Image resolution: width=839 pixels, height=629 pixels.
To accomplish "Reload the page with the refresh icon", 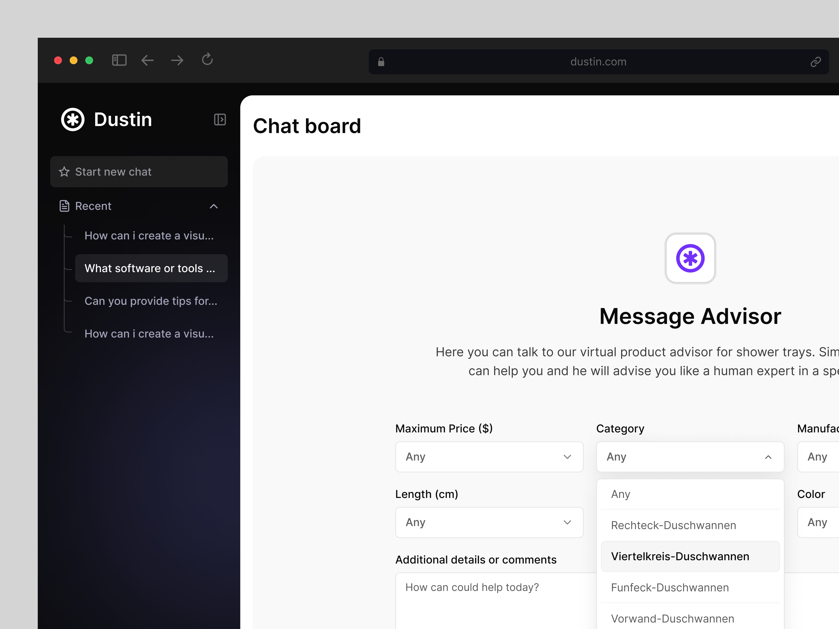I will click(x=207, y=60).
